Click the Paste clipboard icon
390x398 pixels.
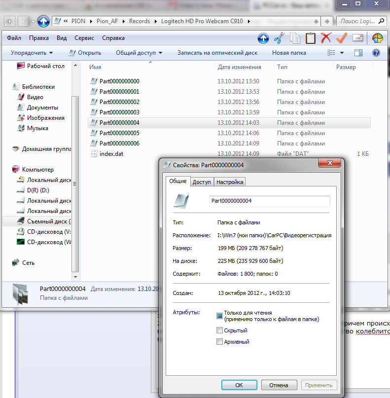click(x=310, y=38)
